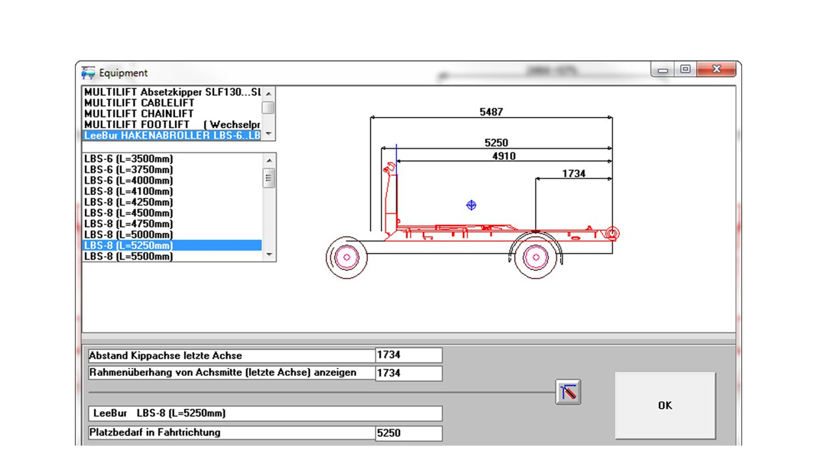Click the rear wheel in the drawing
This screenshot has width=828, height=465.
535,257
